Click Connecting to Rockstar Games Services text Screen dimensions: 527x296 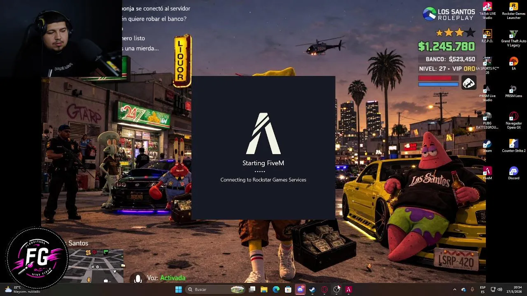(263, 180)
